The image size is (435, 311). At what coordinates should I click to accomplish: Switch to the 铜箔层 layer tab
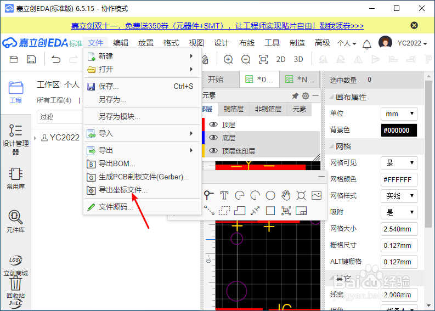point(234,109)
